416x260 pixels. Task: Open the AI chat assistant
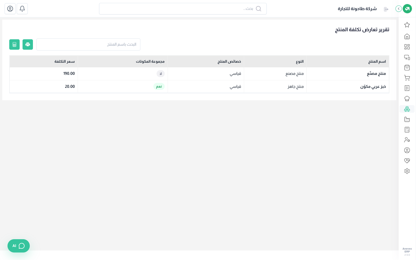tap(18, 246)
